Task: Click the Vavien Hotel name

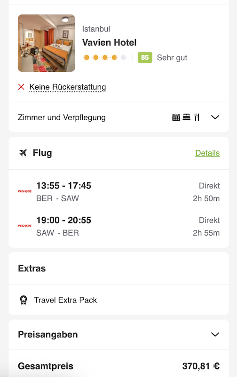Action: 110,42
